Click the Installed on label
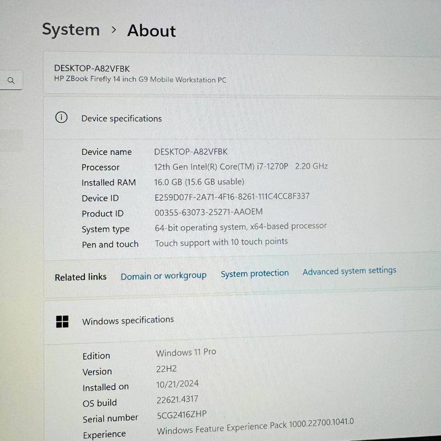Viewport: 441px width, 441px height. 105,388
